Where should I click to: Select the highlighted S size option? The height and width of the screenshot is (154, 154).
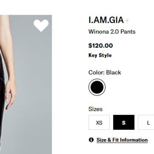pyautogui.click(x=124, y=122)
